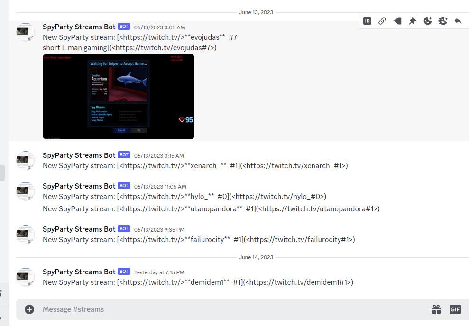Open SpyParty Streams Bot profile from 11:05 AM message
This screenshot has width=469, height=326.
click(x=79, y=186)
